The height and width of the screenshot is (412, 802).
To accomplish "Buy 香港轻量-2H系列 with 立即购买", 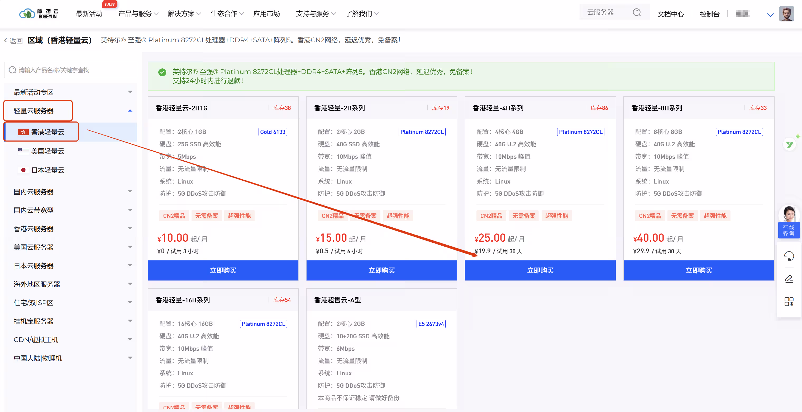I will point(381,270).
